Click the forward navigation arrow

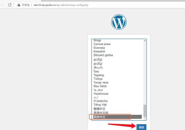click(2, 5)
